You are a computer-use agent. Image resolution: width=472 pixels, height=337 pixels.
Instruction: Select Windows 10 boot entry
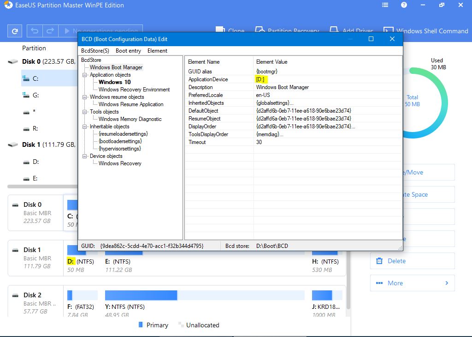pos(114,82)
